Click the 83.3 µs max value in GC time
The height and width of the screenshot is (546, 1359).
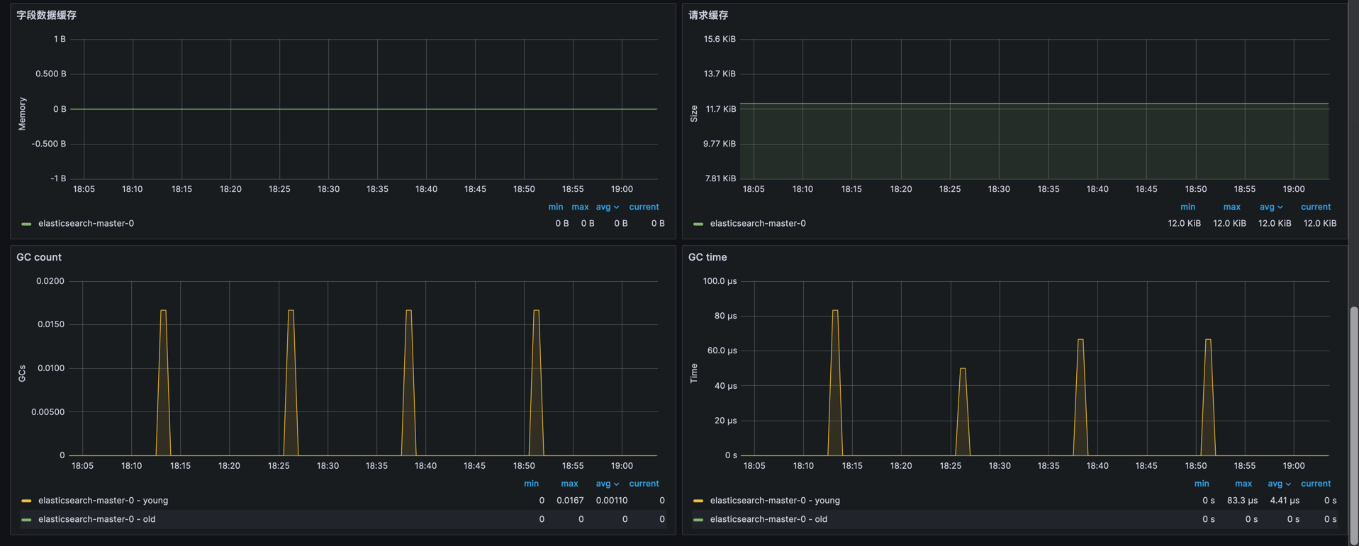[x=1243, y=500]
